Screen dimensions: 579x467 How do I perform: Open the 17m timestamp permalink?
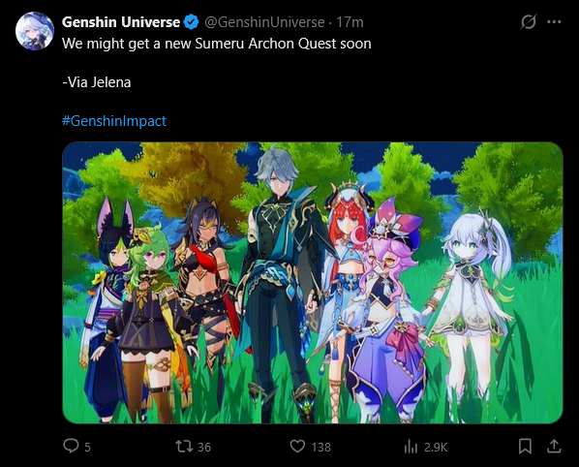click(x=350, y=22)
